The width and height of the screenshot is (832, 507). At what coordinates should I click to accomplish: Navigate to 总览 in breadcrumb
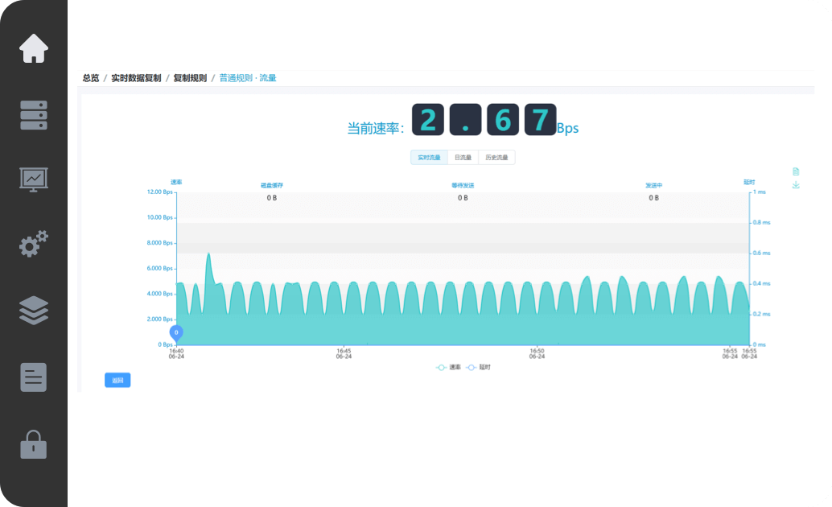(x=91, y=78)
